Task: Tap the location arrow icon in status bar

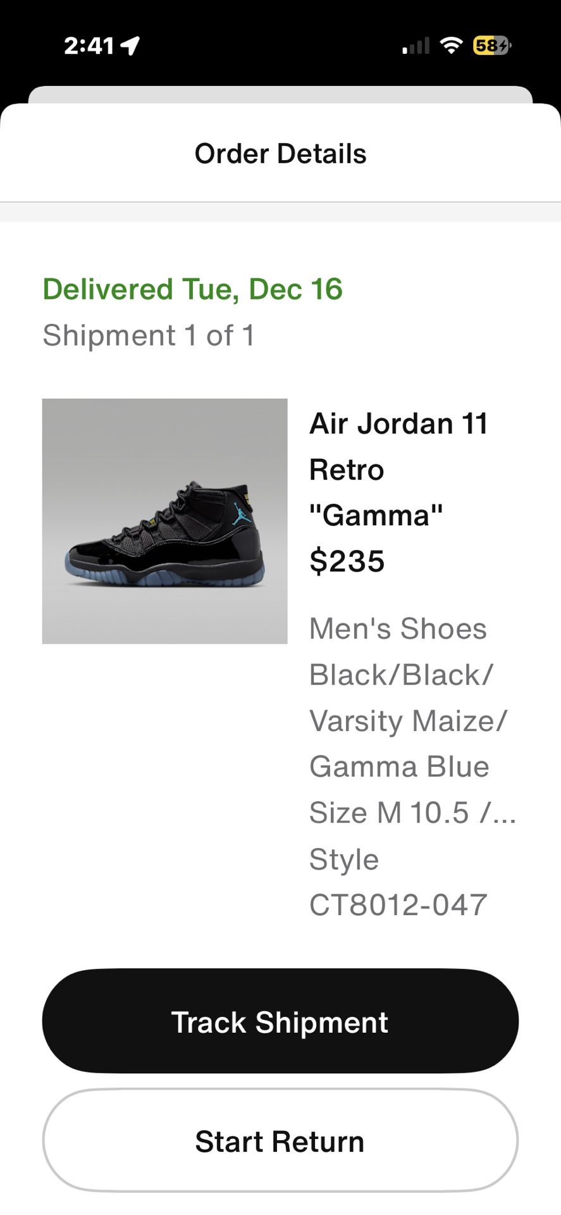Action: click(x=131, y=46)
